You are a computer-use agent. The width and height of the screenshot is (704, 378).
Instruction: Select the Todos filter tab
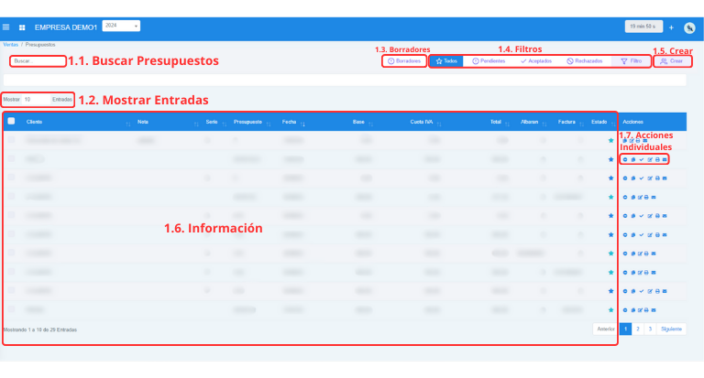[446, 61]
